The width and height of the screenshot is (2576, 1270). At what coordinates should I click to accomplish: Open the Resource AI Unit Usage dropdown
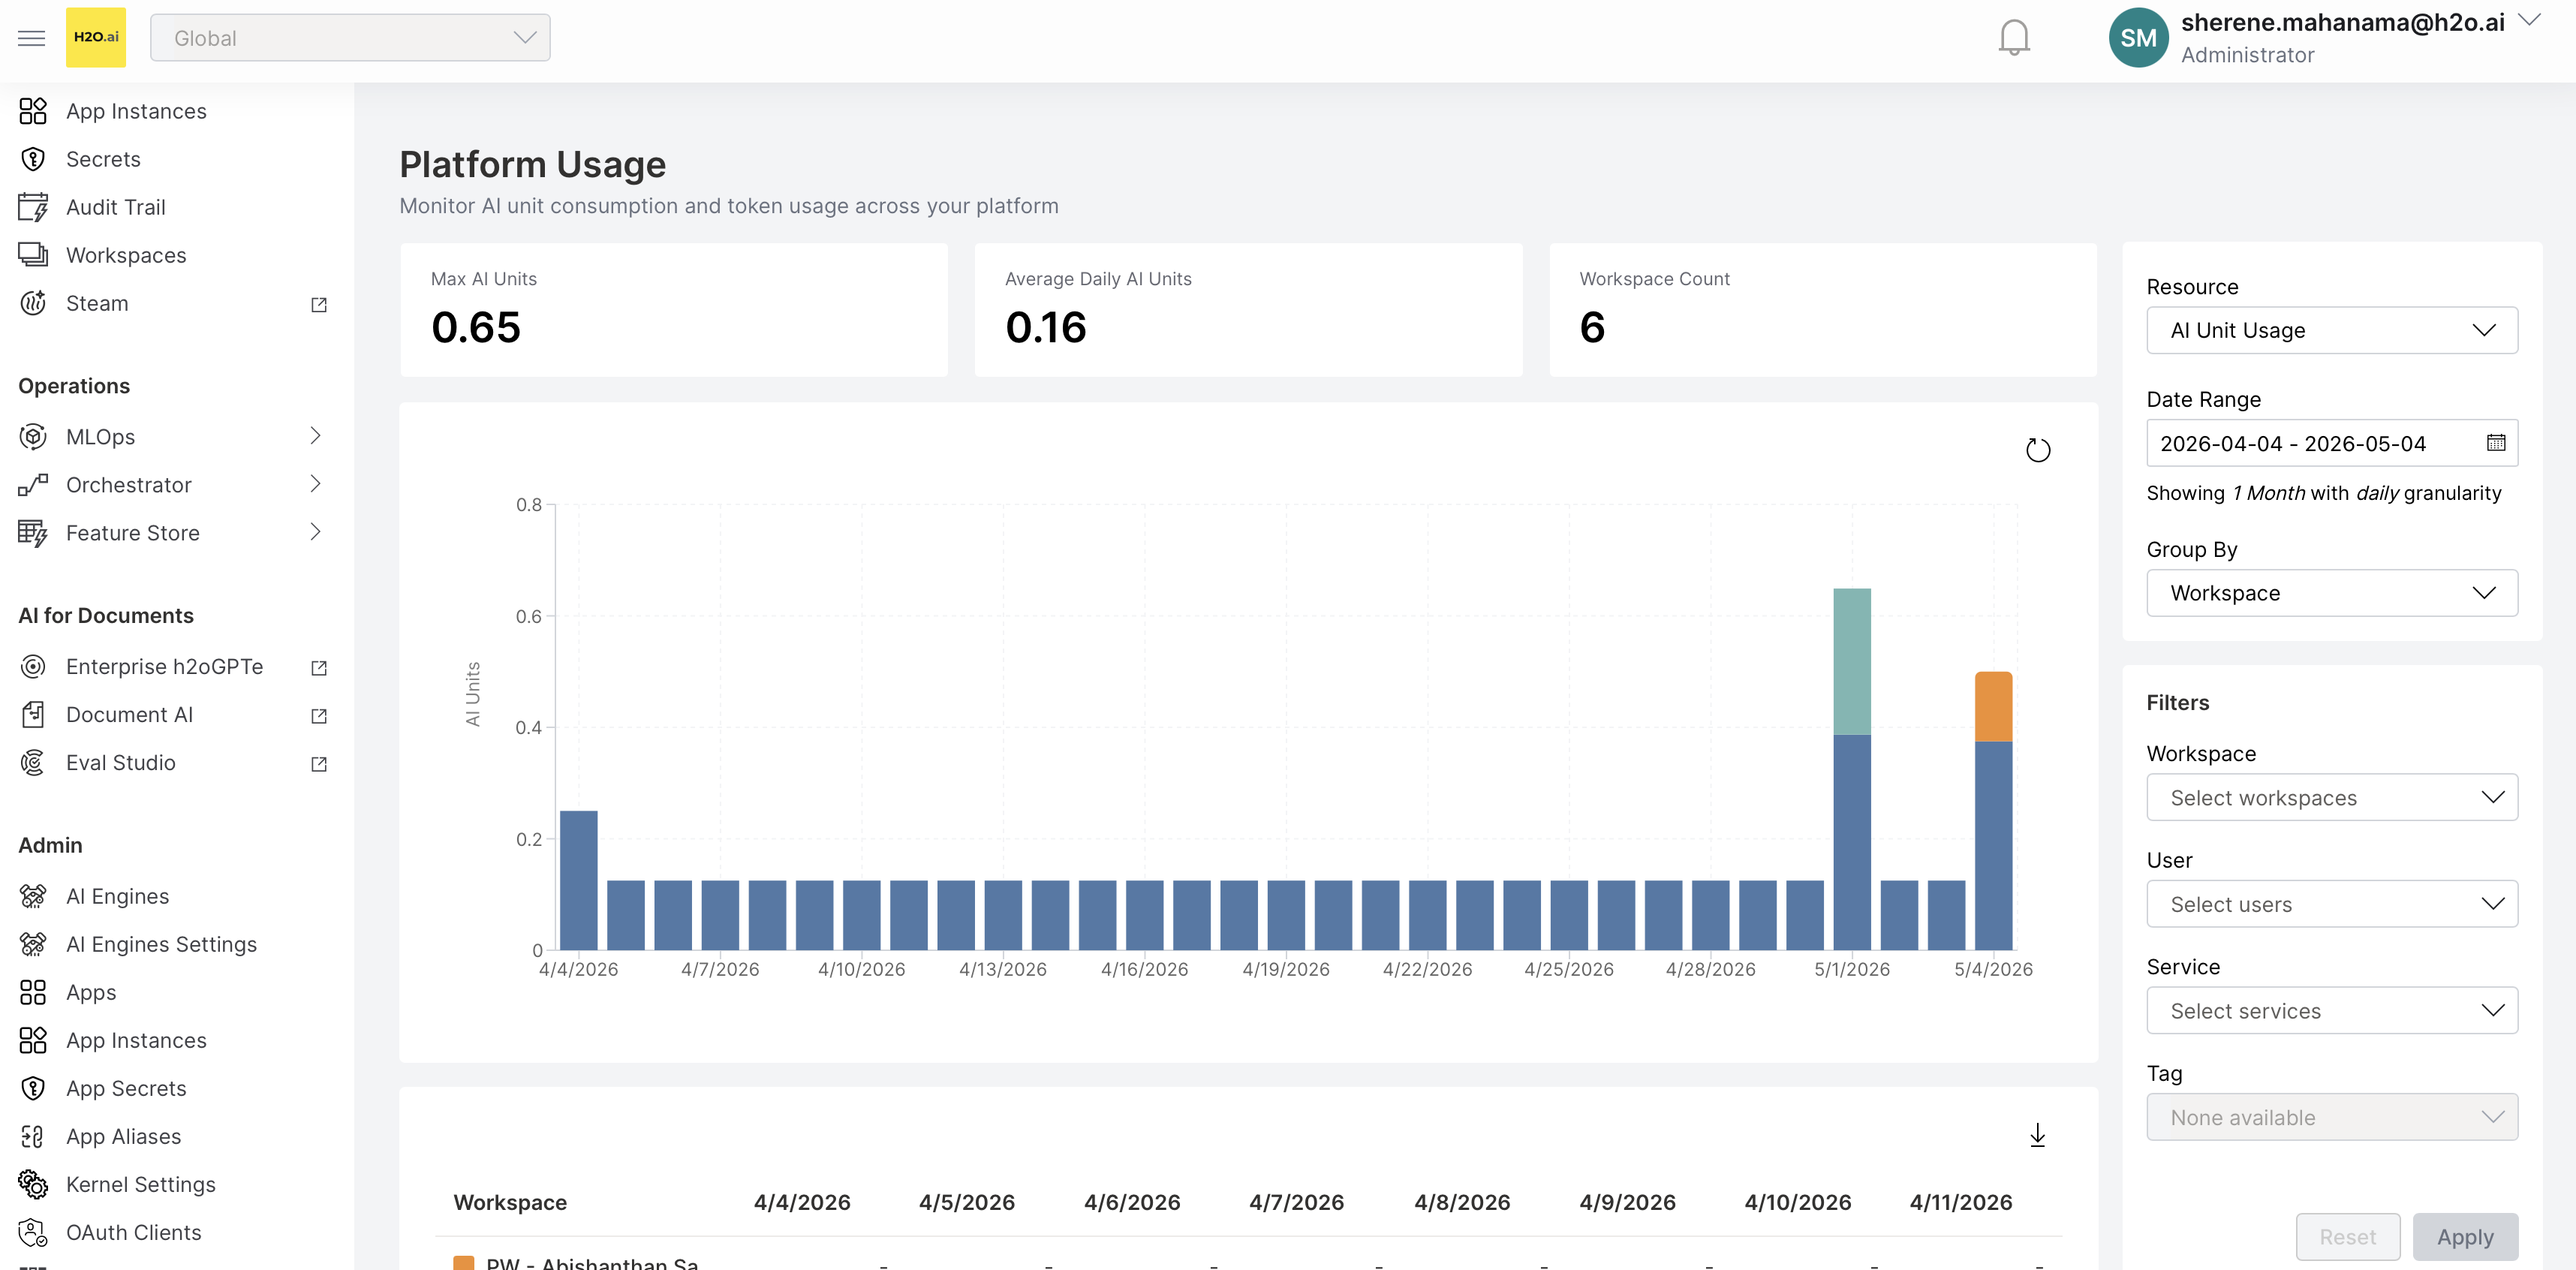coord(2332,330)
